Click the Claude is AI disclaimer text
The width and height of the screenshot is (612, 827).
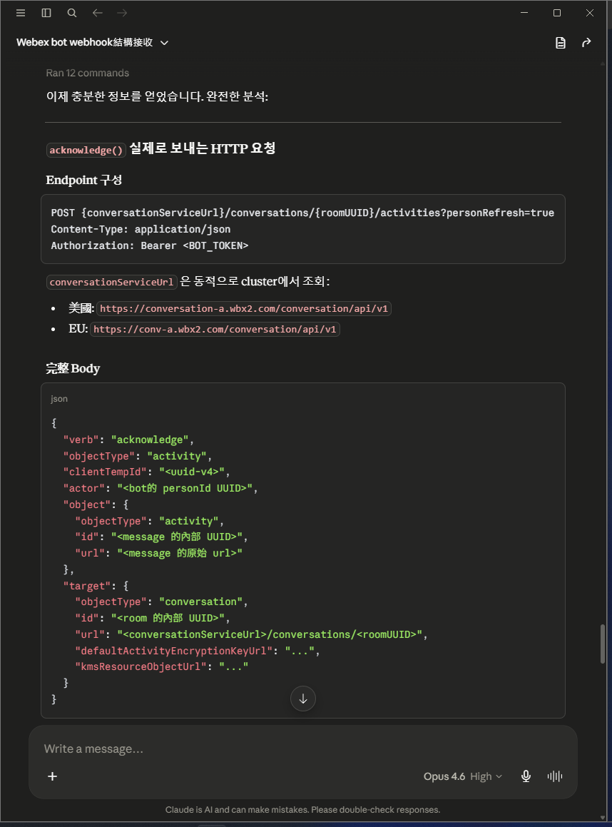click(302, 810)
